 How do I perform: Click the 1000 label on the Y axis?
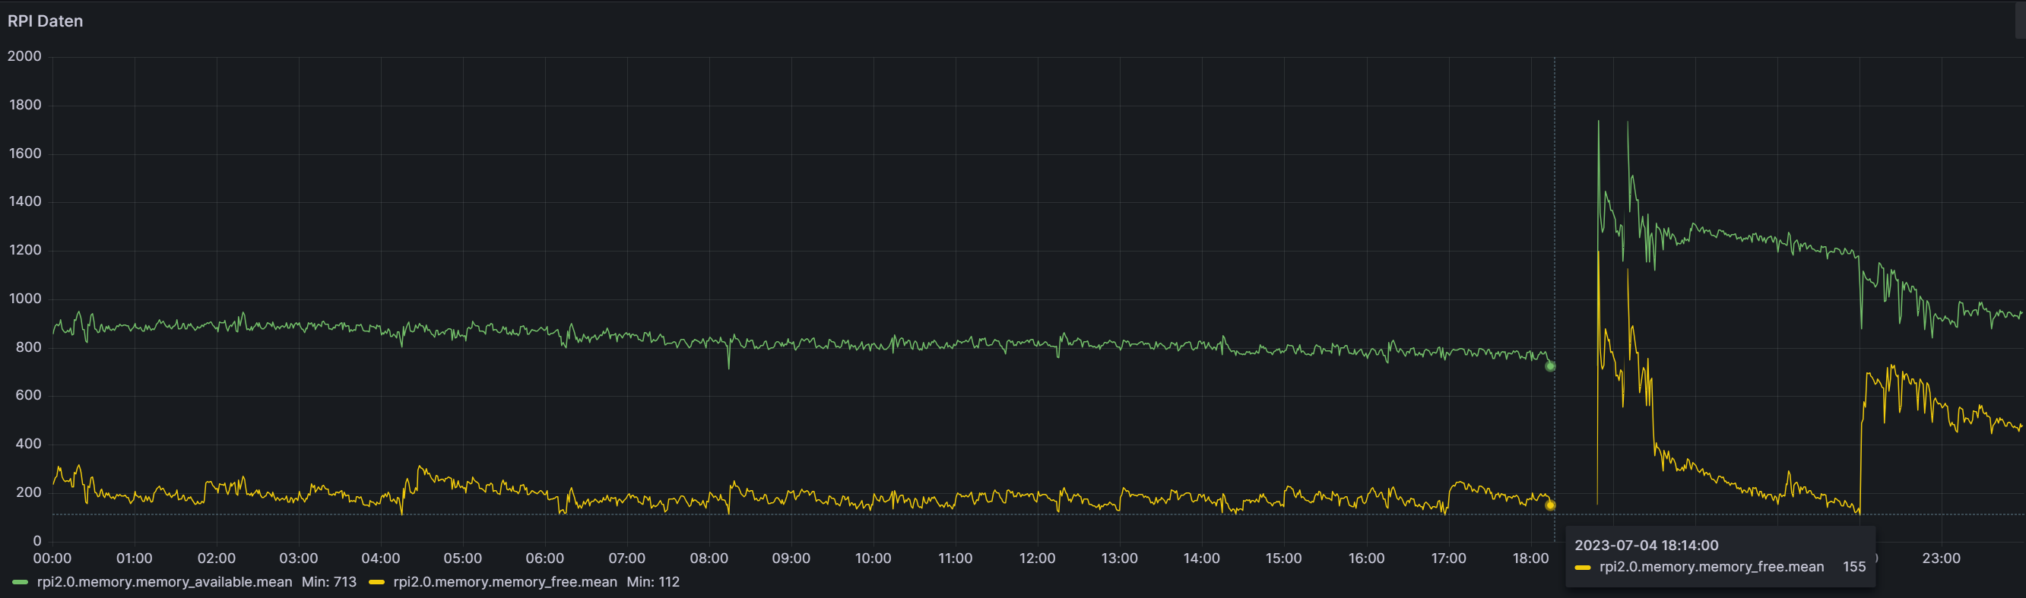(24, 299)
